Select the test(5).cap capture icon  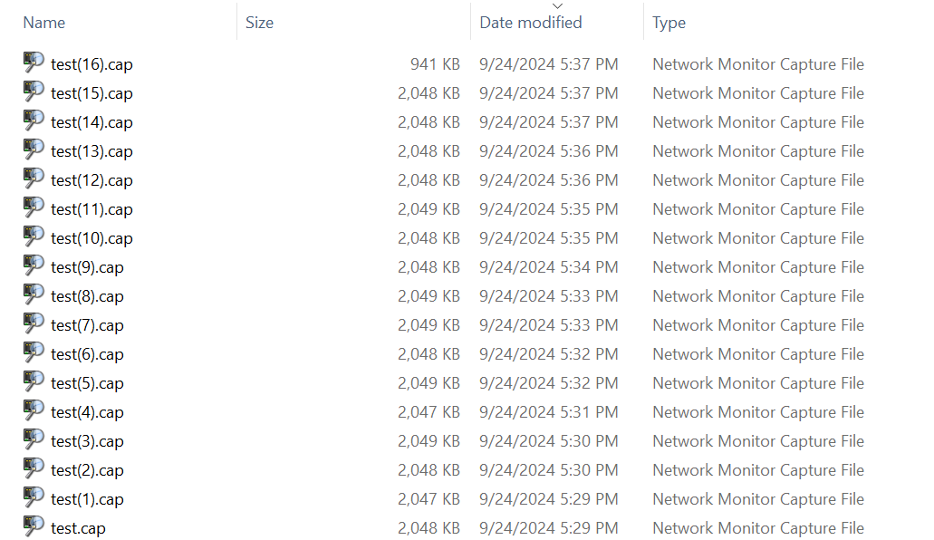point(34,381)
